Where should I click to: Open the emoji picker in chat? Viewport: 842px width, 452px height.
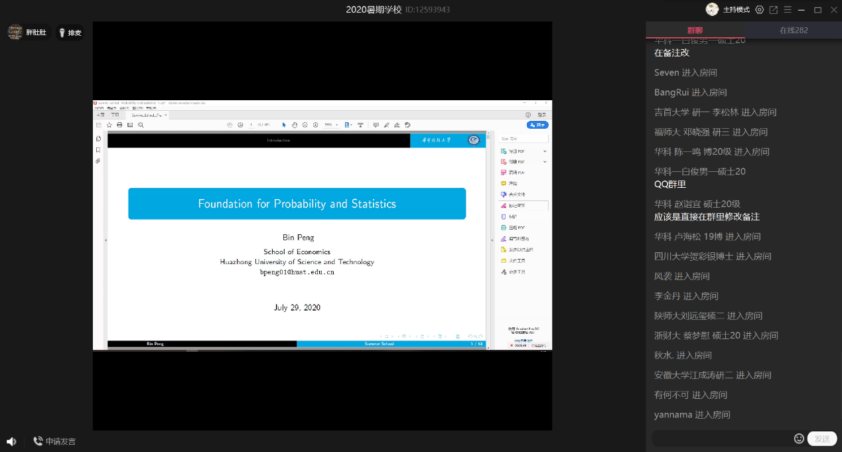tap(799, 439)
